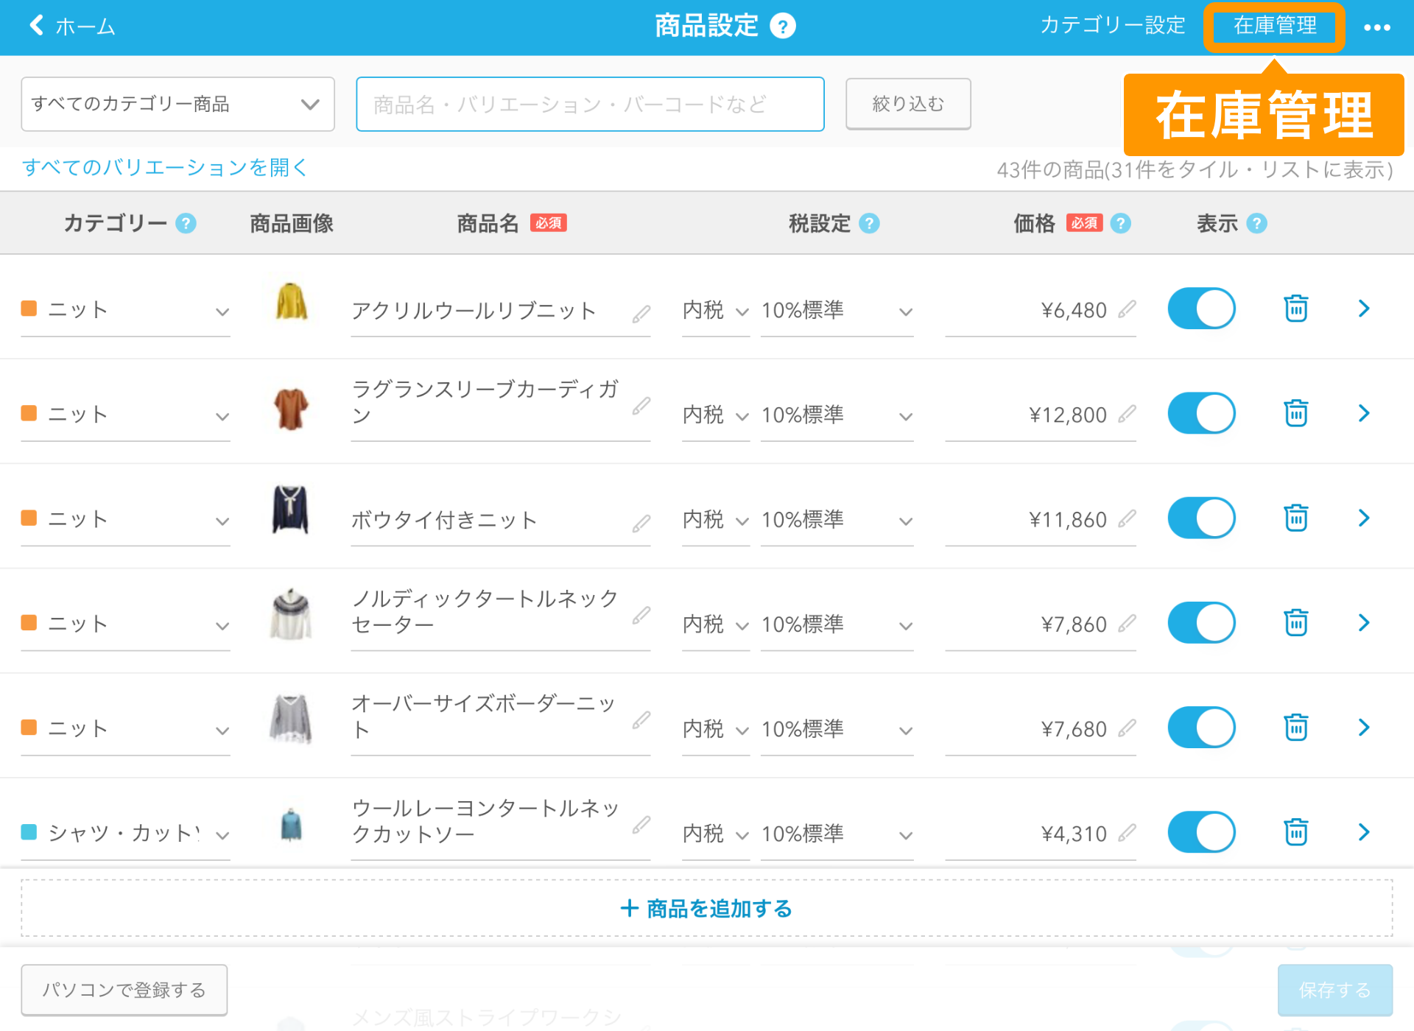Edit the ウールレーヨンタートルネックカットソー name pencil icon

[x=641, y=825]
